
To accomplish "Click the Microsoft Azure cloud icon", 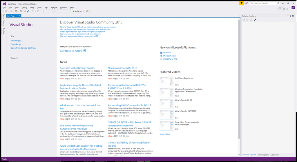I will (161, 56).
